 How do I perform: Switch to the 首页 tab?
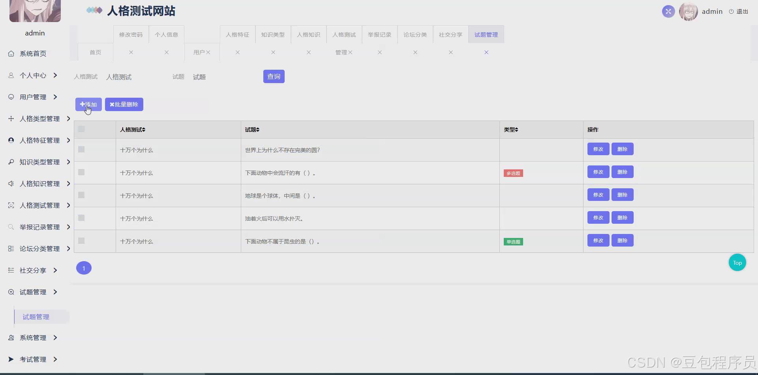point(96,52)
